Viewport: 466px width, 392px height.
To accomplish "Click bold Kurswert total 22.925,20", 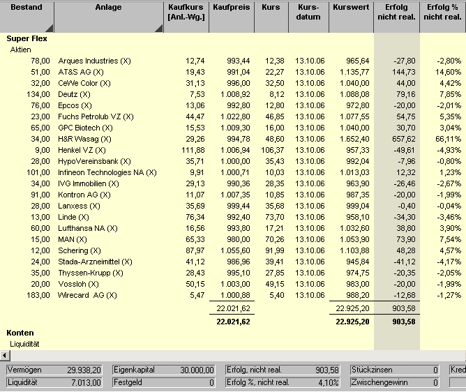I will tap(352, 322).
